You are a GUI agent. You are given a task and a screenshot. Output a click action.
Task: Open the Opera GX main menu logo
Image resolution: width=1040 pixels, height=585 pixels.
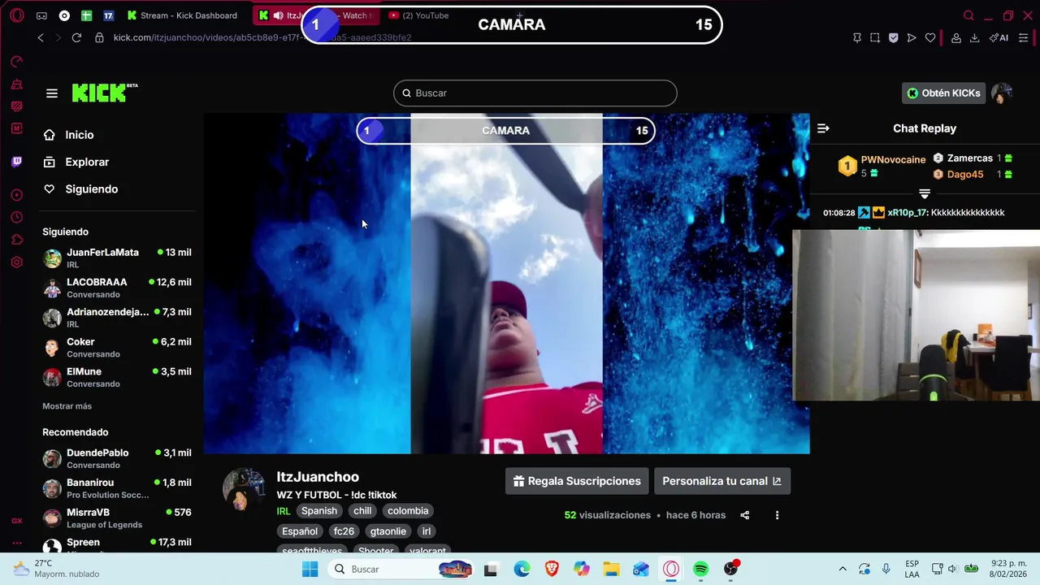point(17,15)
